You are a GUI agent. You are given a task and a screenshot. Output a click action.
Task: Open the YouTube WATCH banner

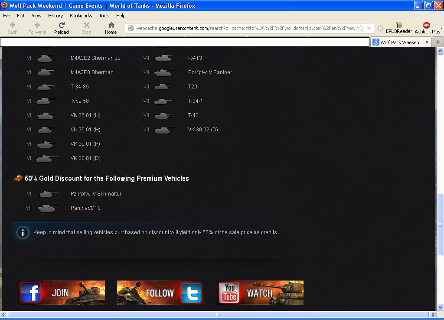(260, 293)
